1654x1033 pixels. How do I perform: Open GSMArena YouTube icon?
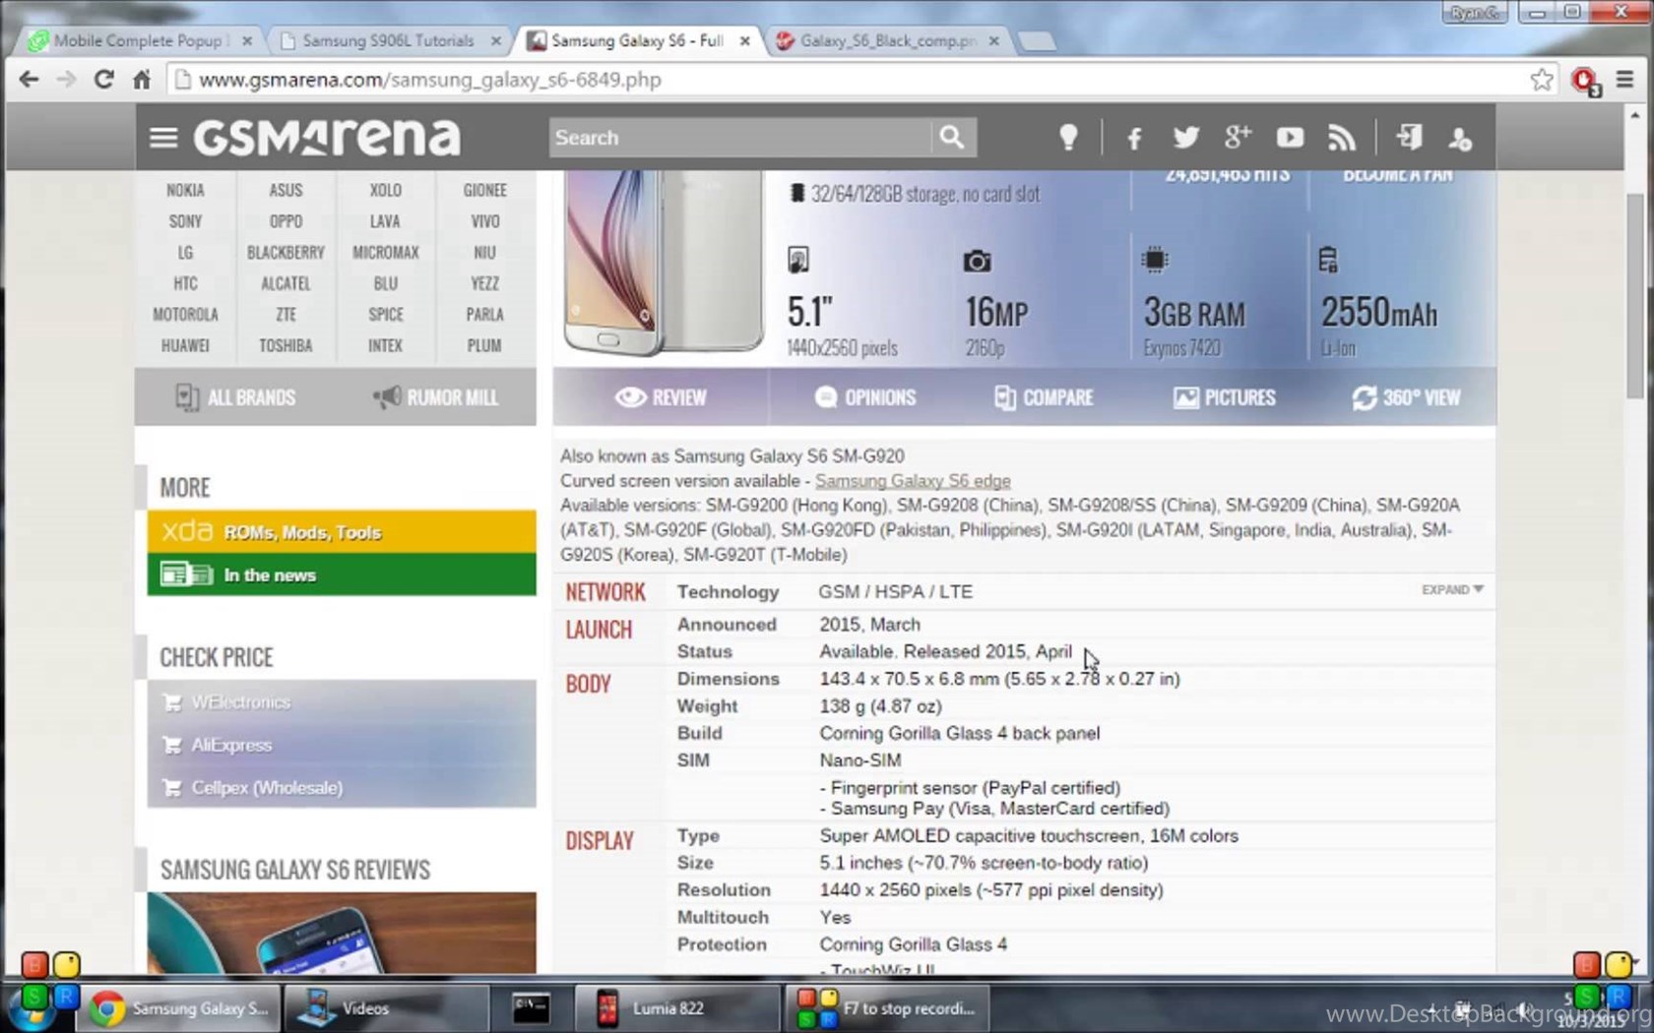1290,138
